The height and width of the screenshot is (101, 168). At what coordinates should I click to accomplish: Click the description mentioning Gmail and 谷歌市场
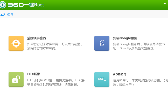(x=139, y=46)
